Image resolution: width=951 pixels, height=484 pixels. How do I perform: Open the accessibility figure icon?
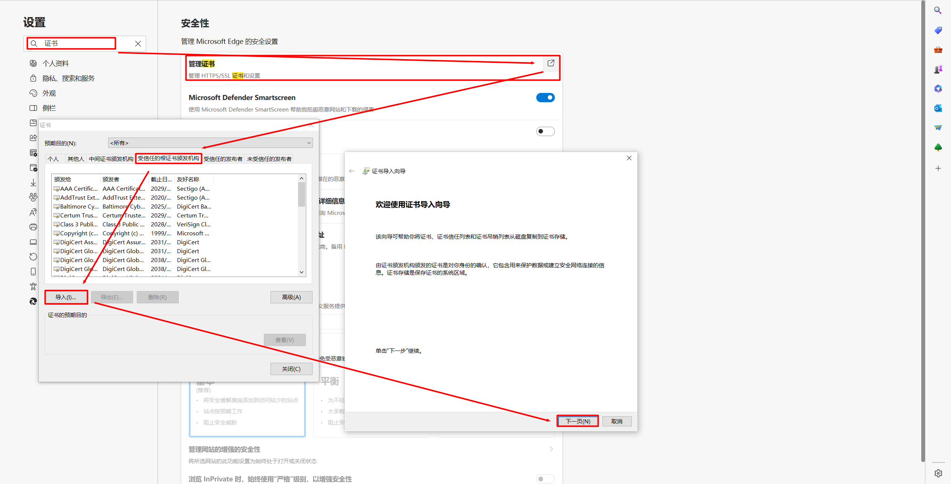tap(33, 286)
